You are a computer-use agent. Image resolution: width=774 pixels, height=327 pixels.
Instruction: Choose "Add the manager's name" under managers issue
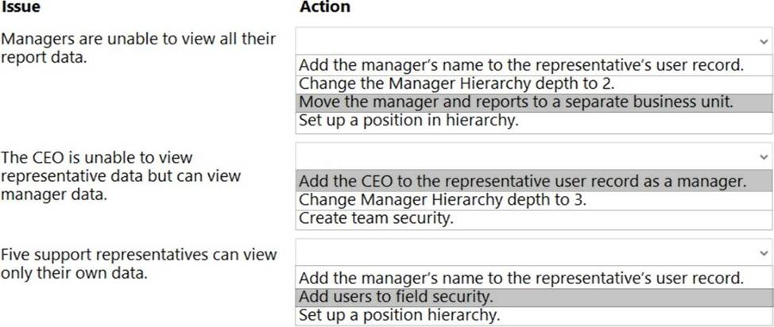point(521,65)
